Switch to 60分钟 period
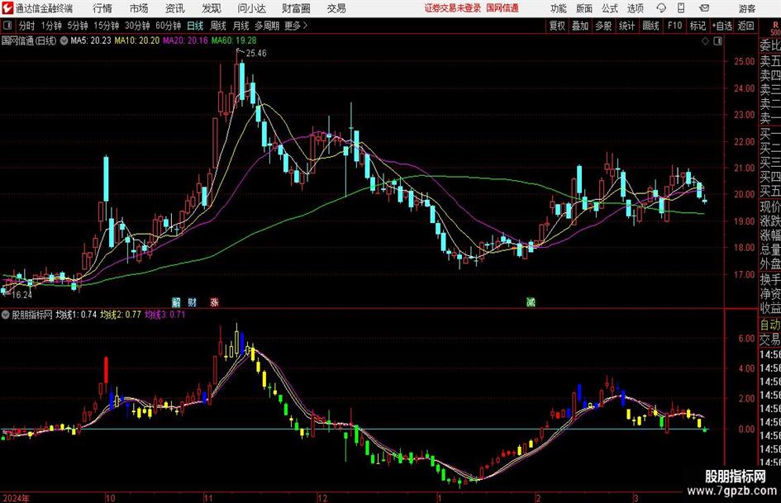 tap(168, 26)
